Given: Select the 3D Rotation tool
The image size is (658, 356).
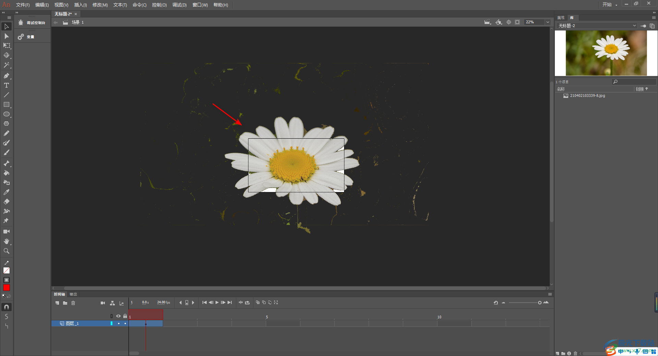Looking at the screenshot, I should pos(7,55).
